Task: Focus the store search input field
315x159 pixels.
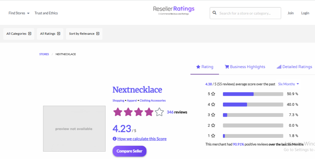Action: (x=249, y=13)
